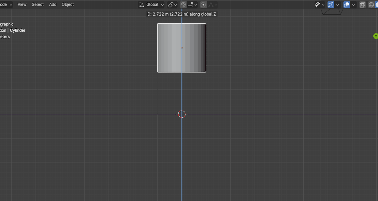The image size is (378, 201).
Task: Expand the overlays options arrow
Action: point(354,4)
